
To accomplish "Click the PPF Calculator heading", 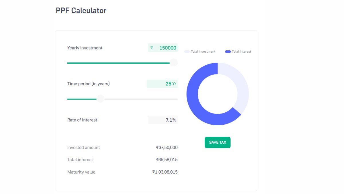I will 81,11.
